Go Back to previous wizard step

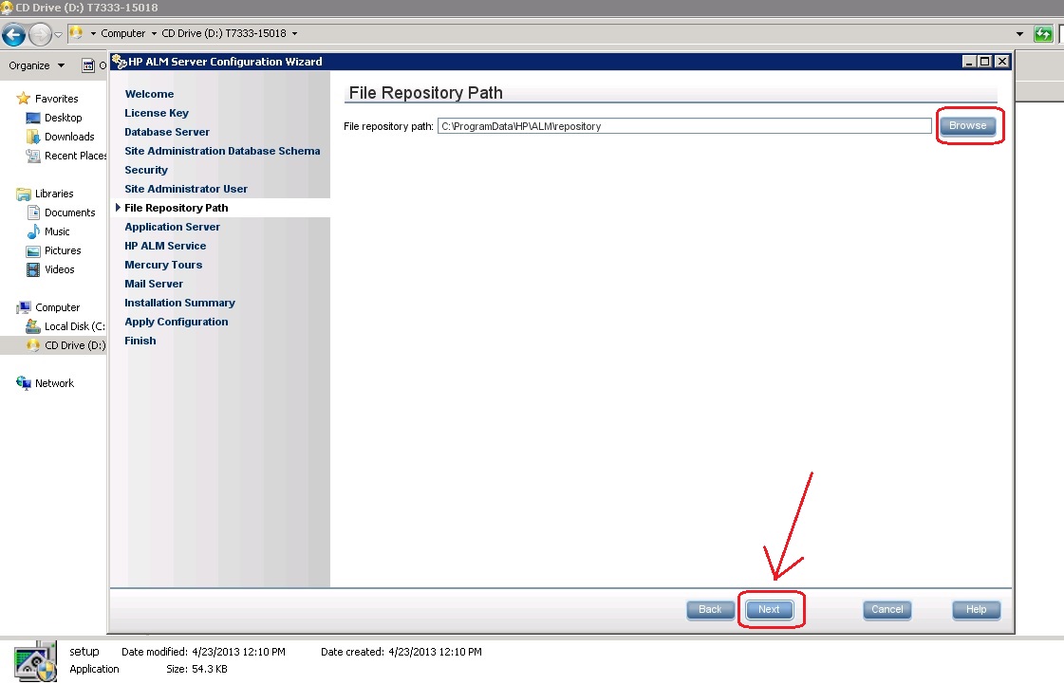point(710,609)
